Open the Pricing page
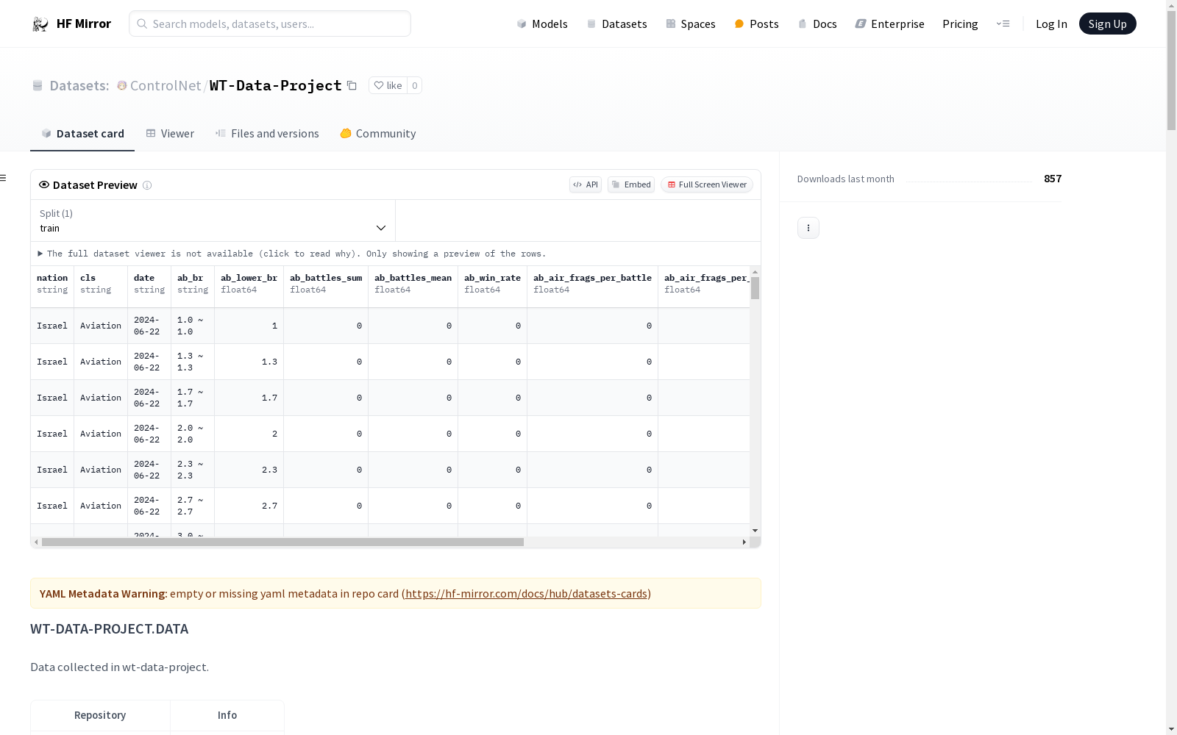Viewport: 1177px width, 735px height. pos(960,24)
